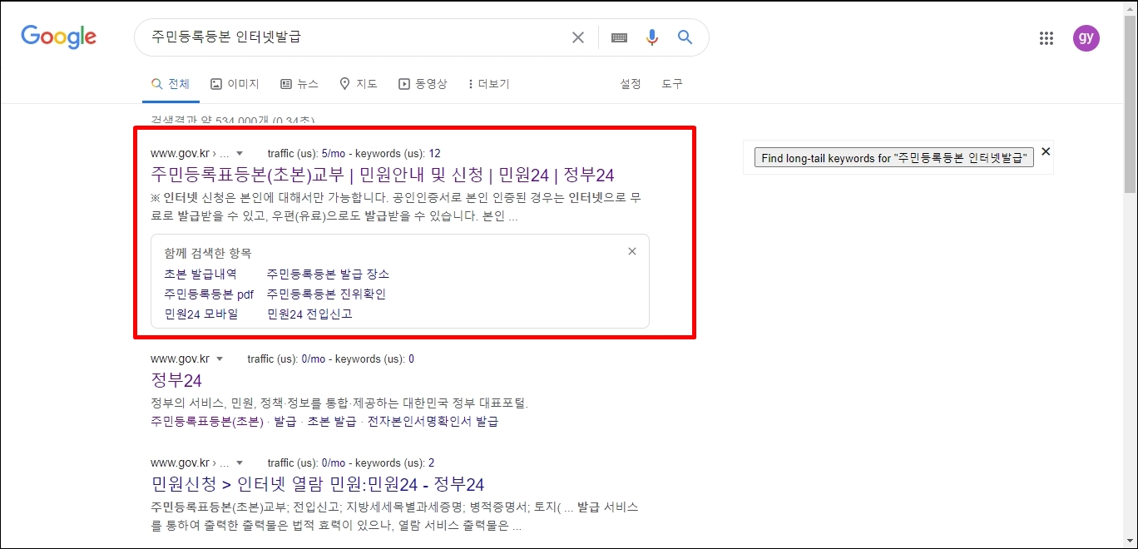The height and width of the screenshot is (549, 1138).
Task: Clear the search box with X icon
Action: [578, 37]
